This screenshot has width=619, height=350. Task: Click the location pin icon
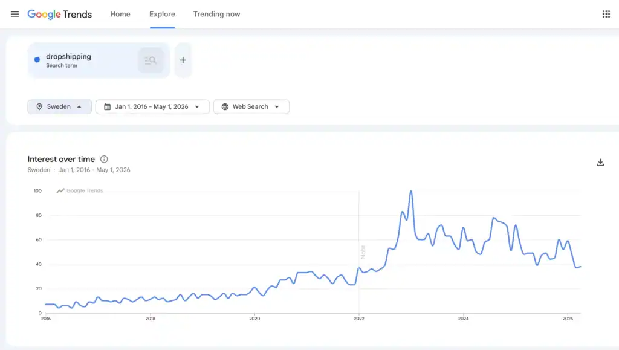click(x=39, y=106)
